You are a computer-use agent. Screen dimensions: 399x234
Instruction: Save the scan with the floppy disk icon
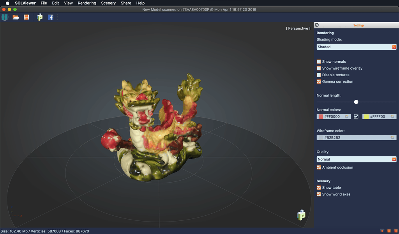(26, 17)
